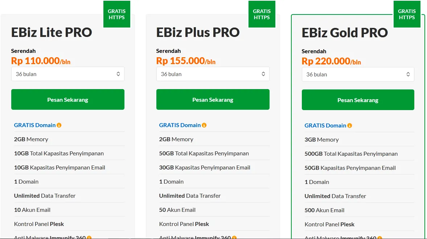This screenshot has height=239, width=427.
Task: Open the GRATIS Domain link on EBiz Plus PRO
Action: tap(180, 125)
